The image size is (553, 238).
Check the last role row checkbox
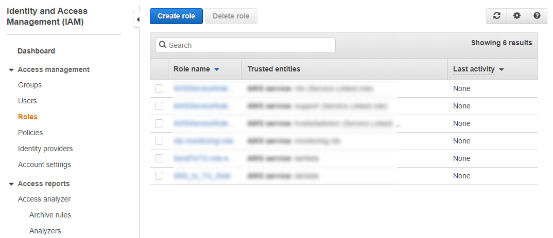coord(159,176)
